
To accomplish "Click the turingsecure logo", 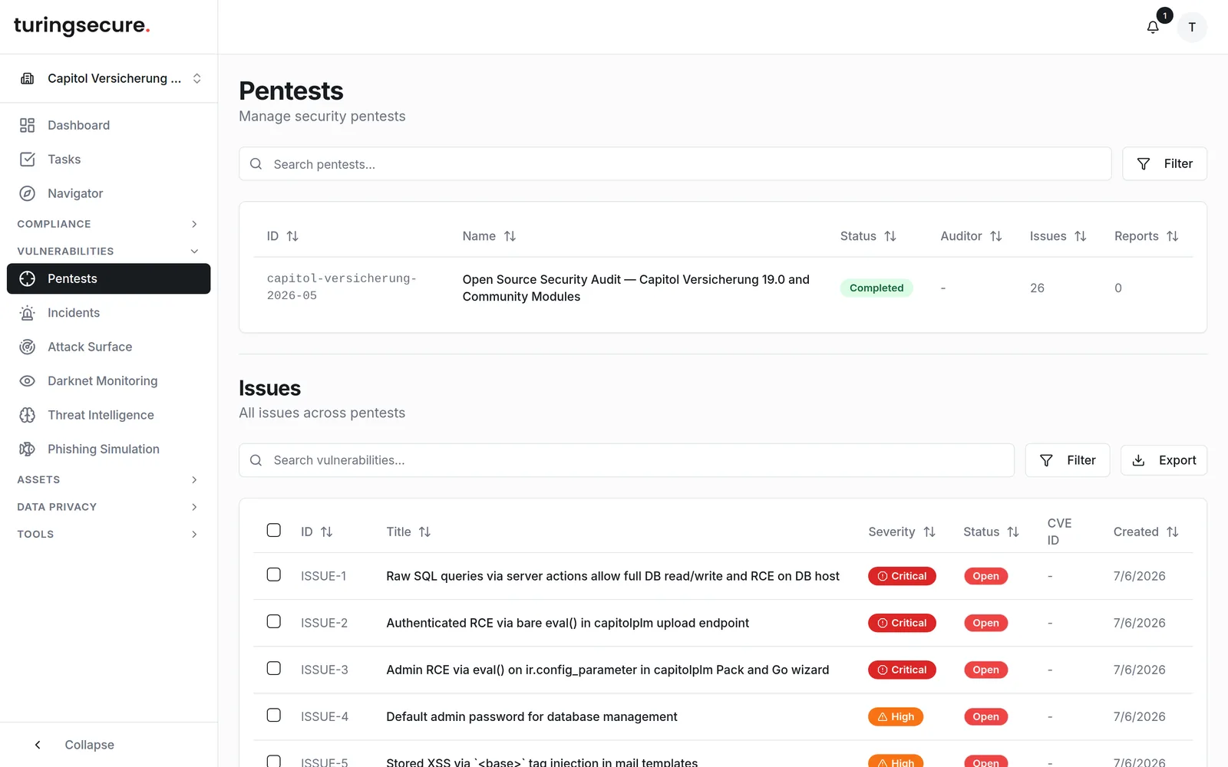I will point(82,25).
